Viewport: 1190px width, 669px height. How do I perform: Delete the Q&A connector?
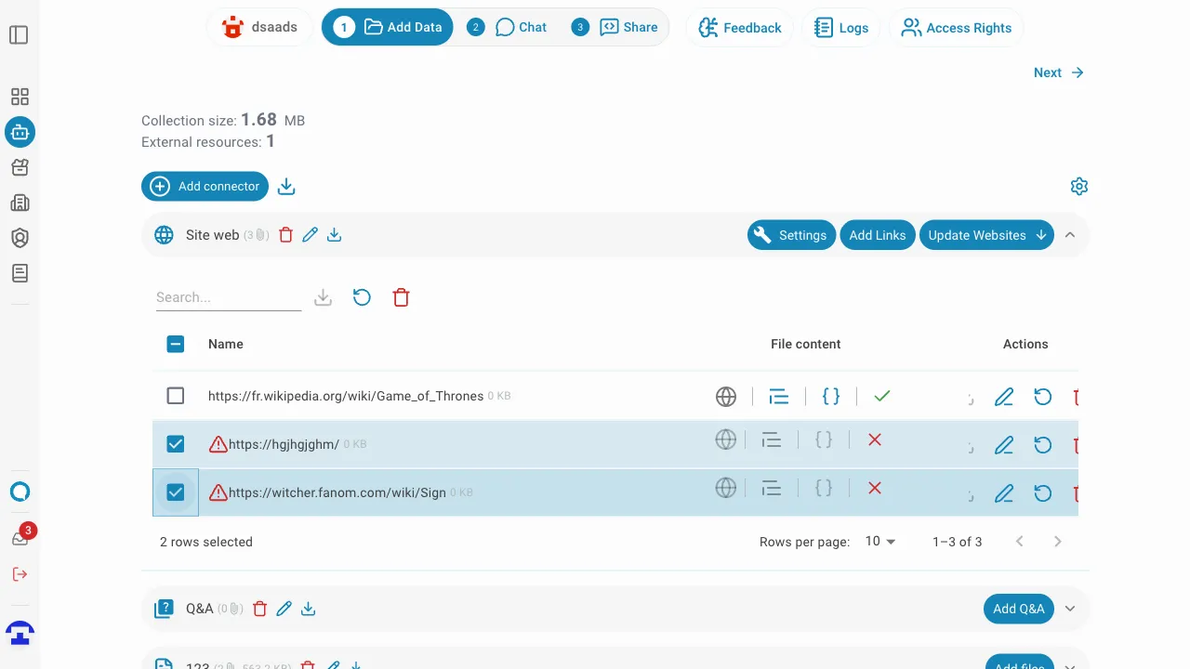(260, 609)
